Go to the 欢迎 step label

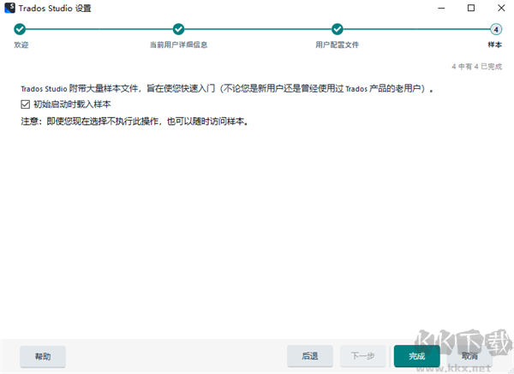(x=21, y=45)
